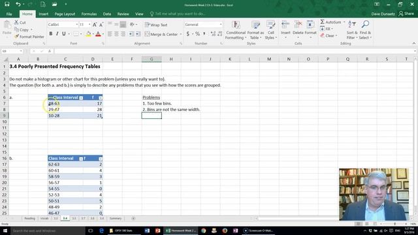This screenshot has width=418, height=235.
Task: Switch to the Formulas tab
Action: (89, 14)
